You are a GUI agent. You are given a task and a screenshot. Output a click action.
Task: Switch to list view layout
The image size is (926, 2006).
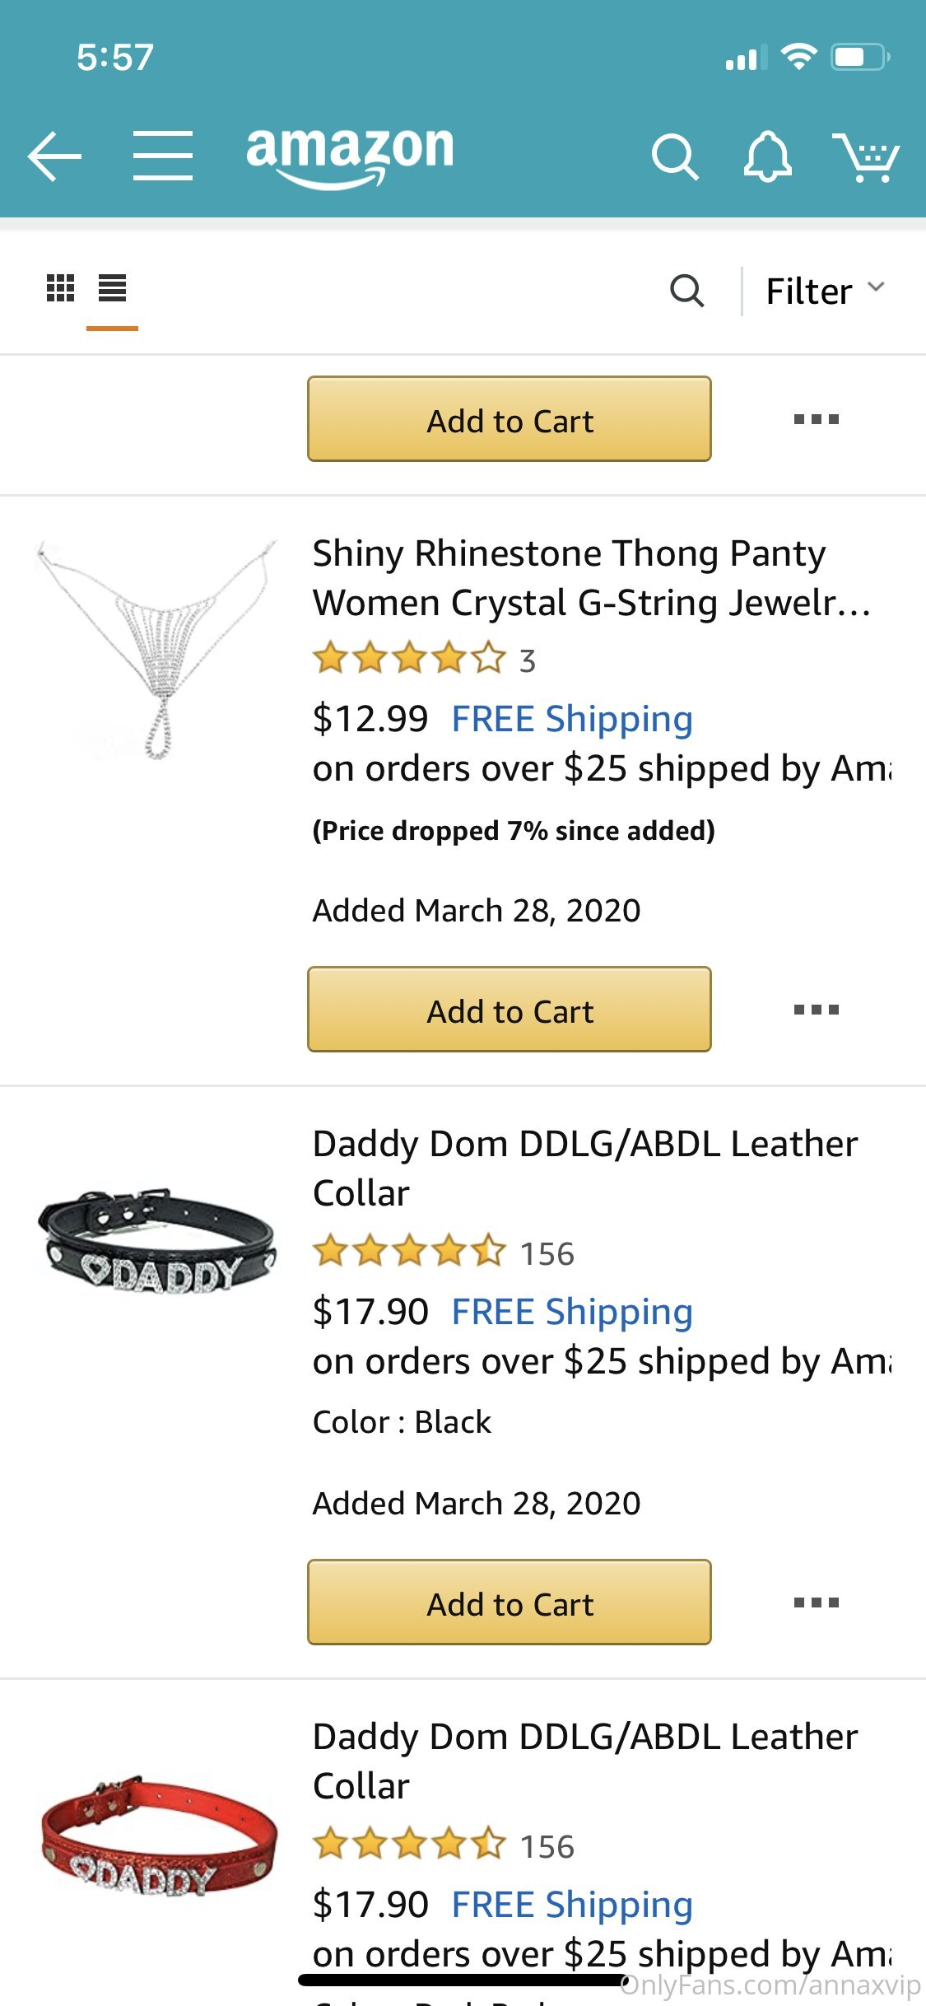tap(112, 288)
